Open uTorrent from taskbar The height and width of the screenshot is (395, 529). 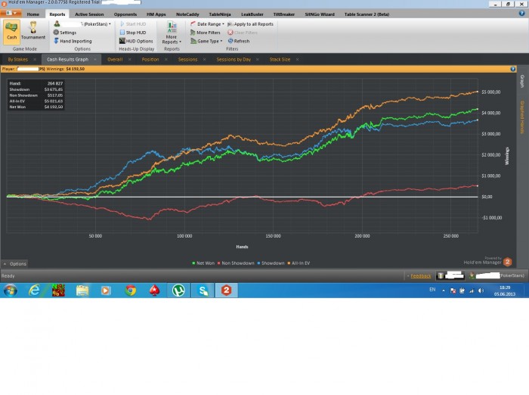click(x=178, y=291)
